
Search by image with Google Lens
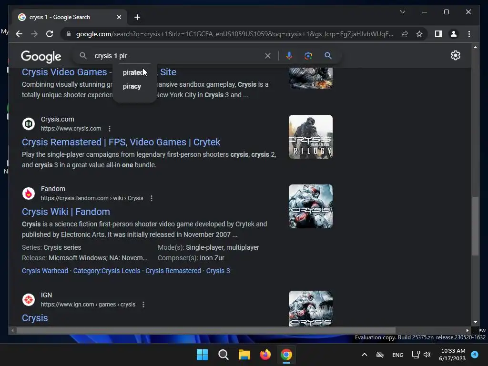[x=308, y=56]
